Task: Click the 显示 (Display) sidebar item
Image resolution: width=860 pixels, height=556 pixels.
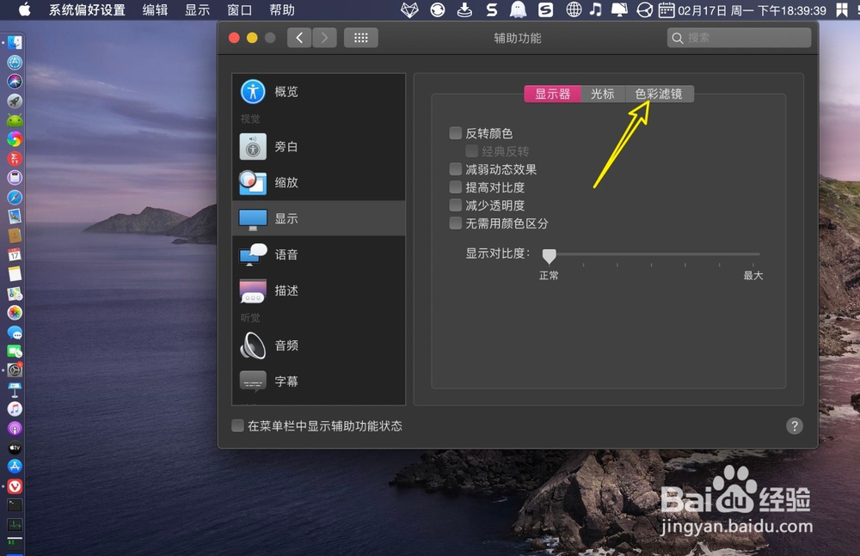Action: [x=286, y=218]
